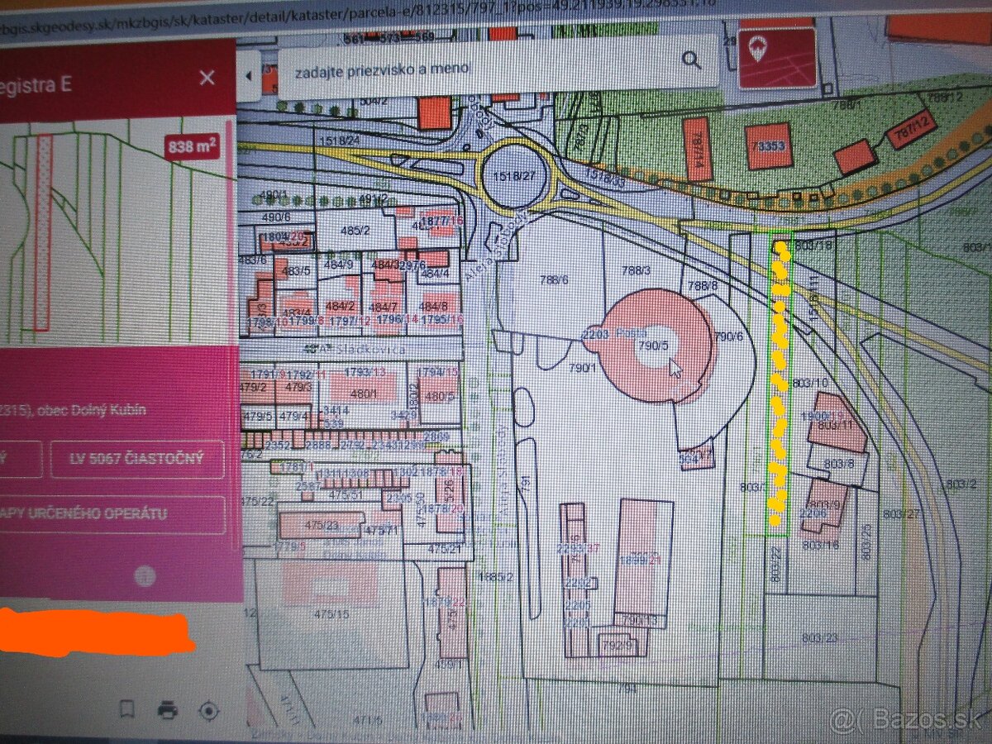Select parcel 803/23 on the map
This screenshot has height=744, width=992.
click(x=818, y=637)
